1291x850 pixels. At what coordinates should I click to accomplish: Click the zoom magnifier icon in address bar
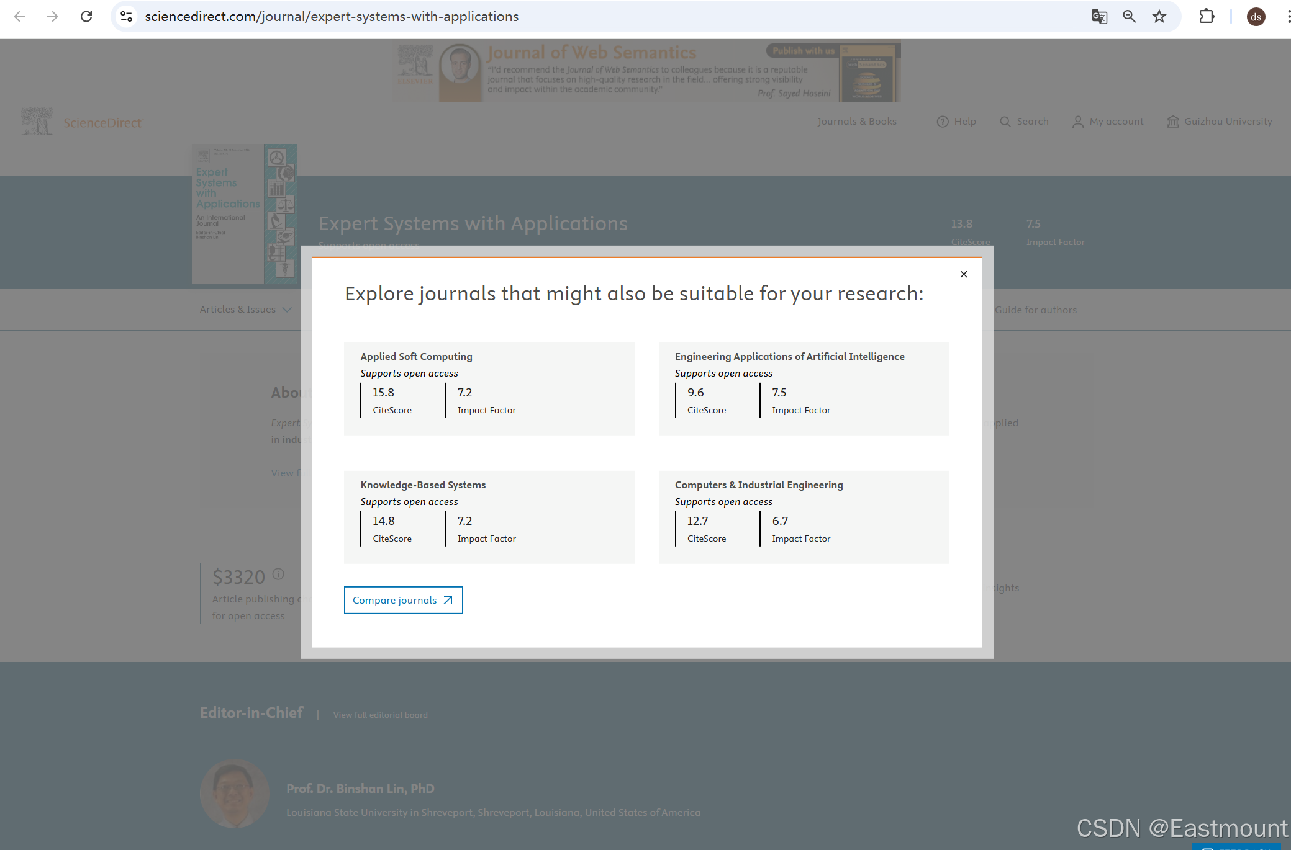coord(1129,17)
